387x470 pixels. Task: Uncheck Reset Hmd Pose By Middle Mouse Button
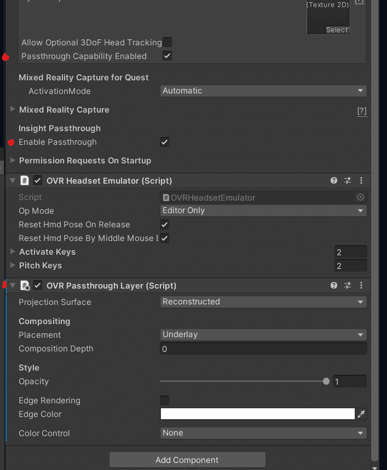pos(165,238)
